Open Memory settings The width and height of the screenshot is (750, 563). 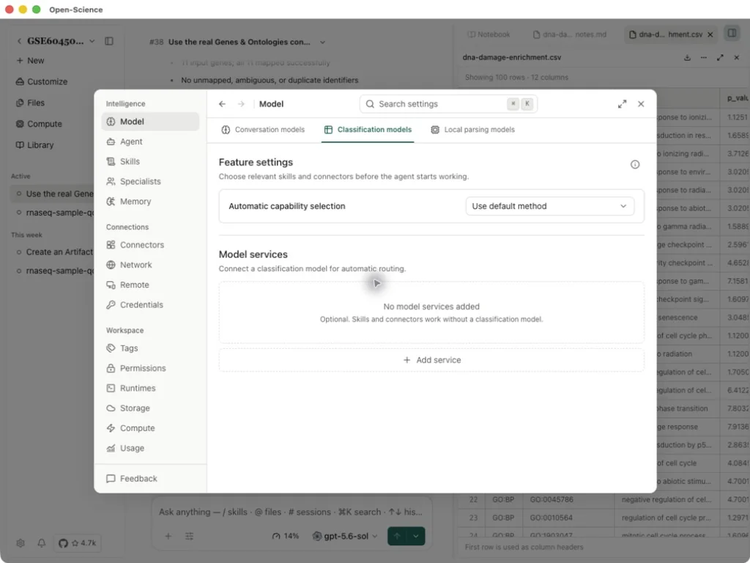pos(150,202)
